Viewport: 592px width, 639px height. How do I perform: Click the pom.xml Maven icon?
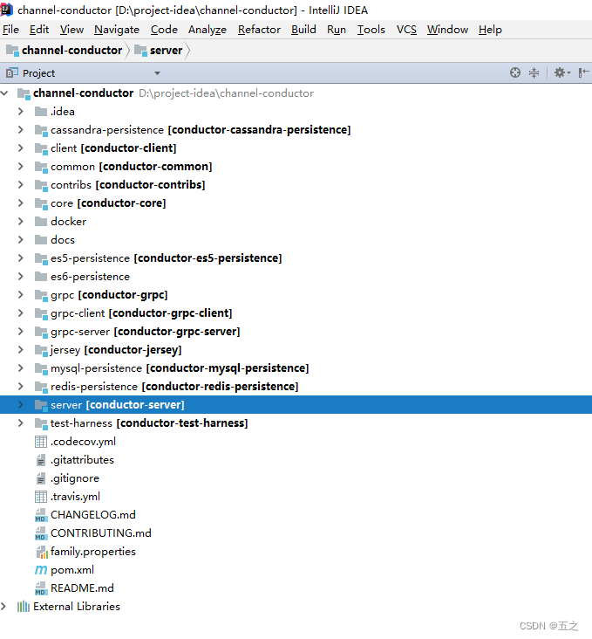(41, 570)
